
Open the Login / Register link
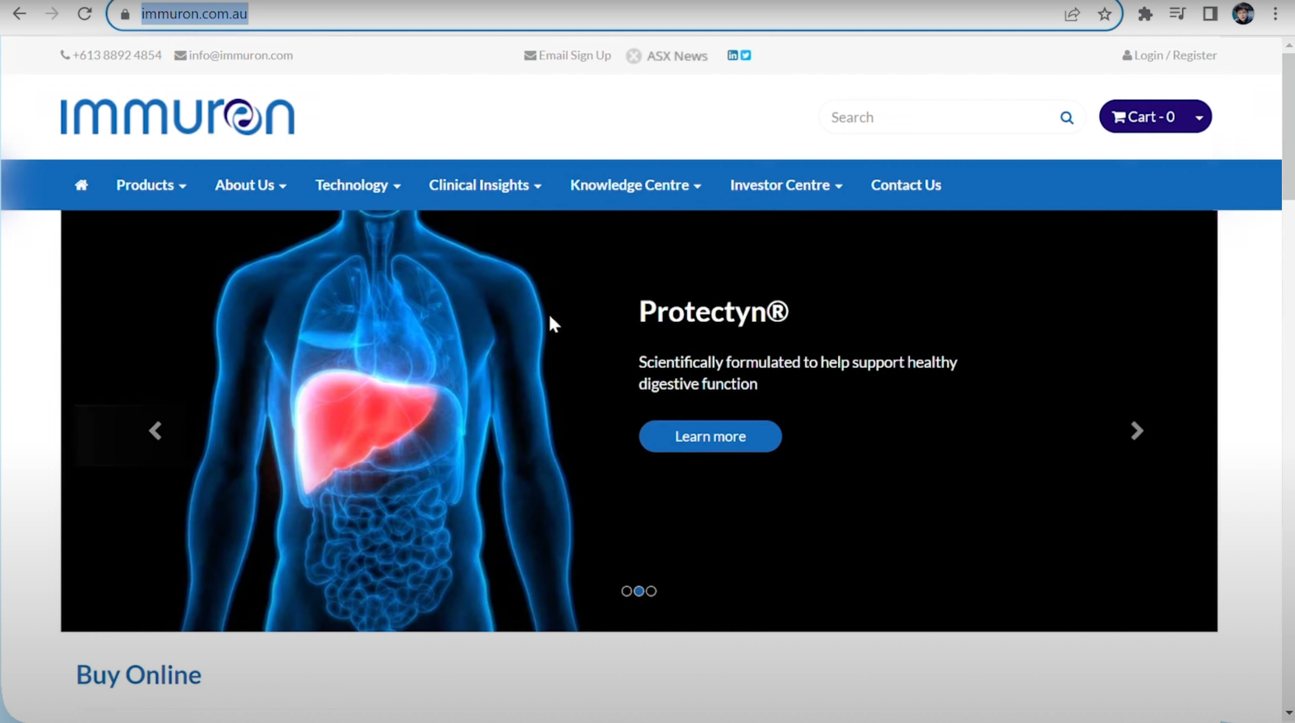tap(1169, 55)
